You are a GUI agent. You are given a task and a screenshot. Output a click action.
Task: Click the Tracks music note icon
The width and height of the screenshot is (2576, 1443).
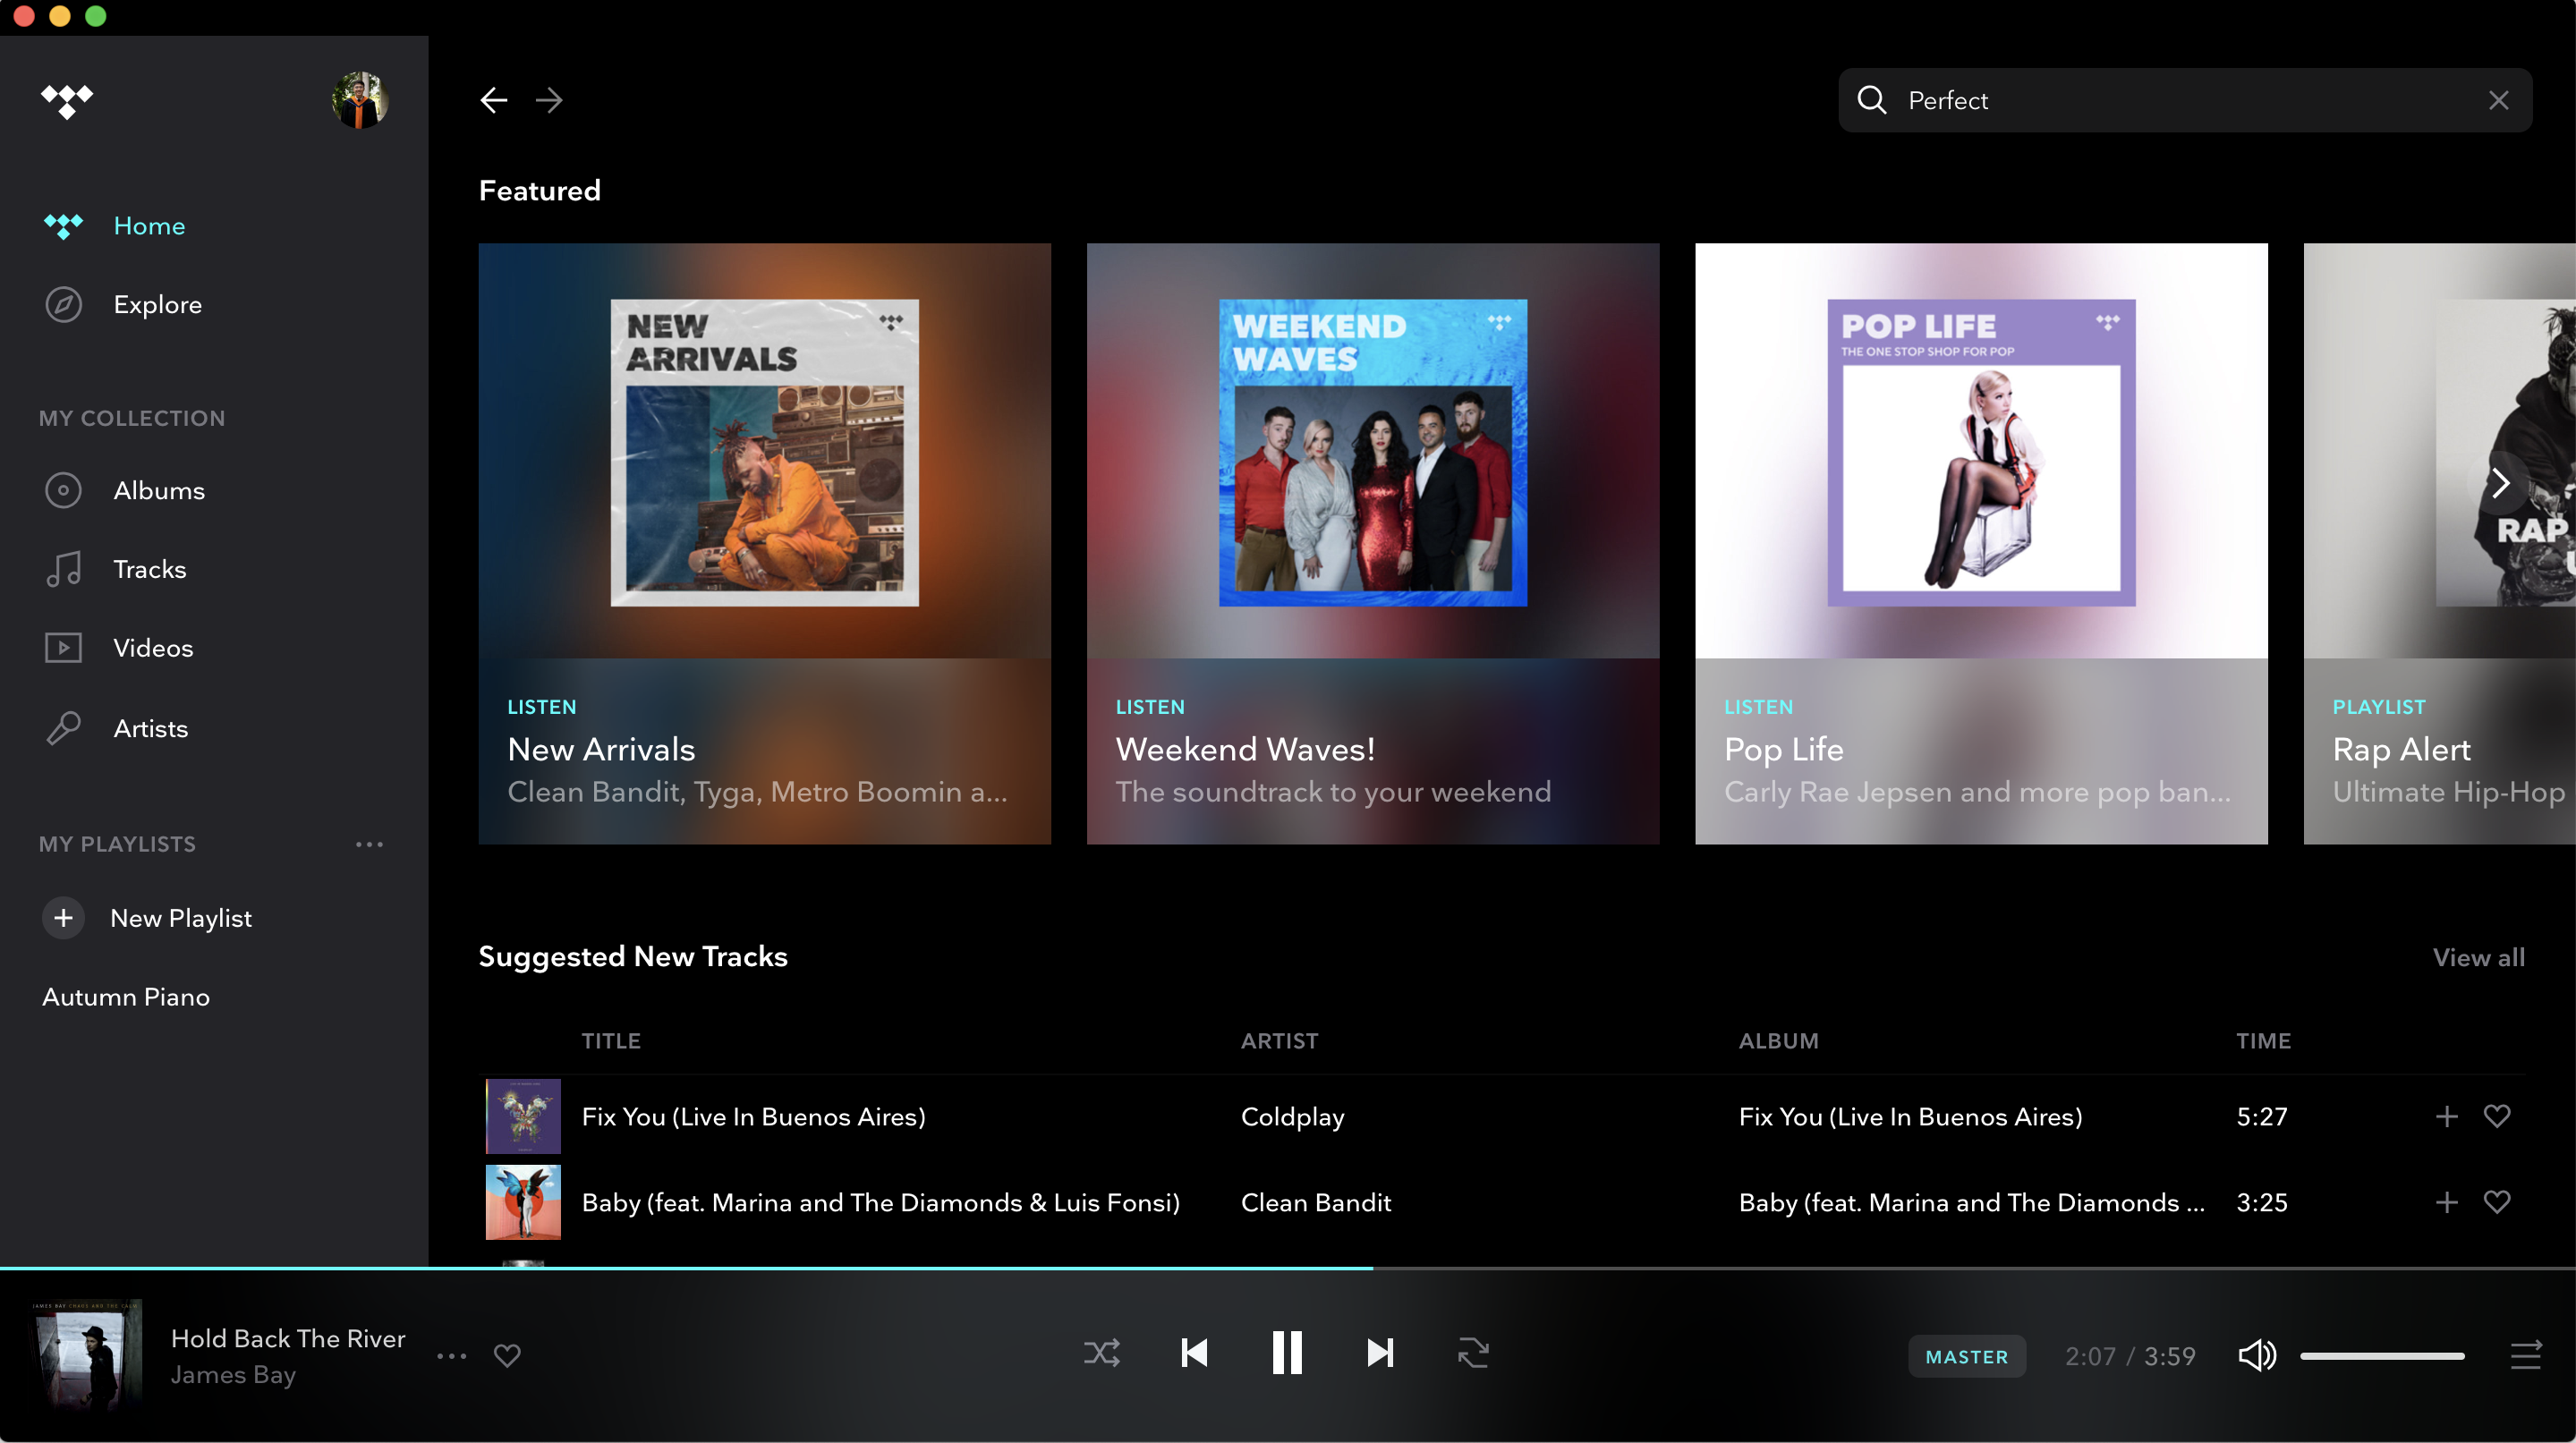pyautogui.click(x=63, y=570)
